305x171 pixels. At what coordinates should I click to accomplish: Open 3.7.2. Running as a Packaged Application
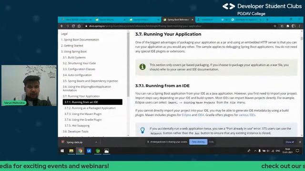click(90, 108)
